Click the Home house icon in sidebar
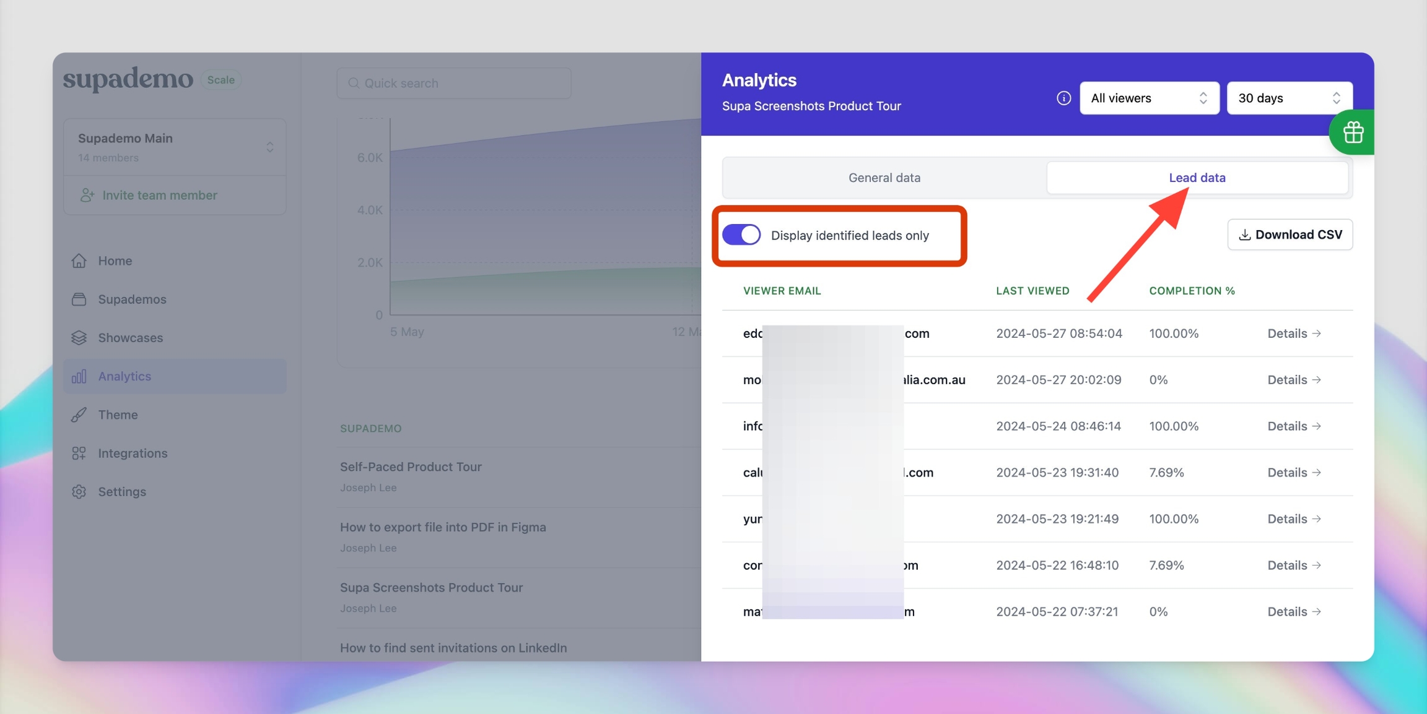This screenshot has width=1427, height=714. (79, 261)
